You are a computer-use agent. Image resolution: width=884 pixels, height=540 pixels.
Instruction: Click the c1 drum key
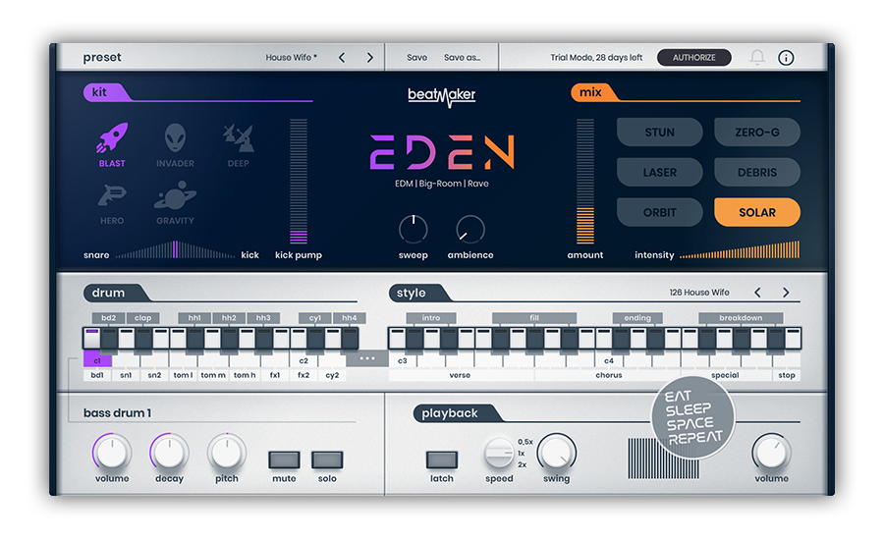pos(97,359)
